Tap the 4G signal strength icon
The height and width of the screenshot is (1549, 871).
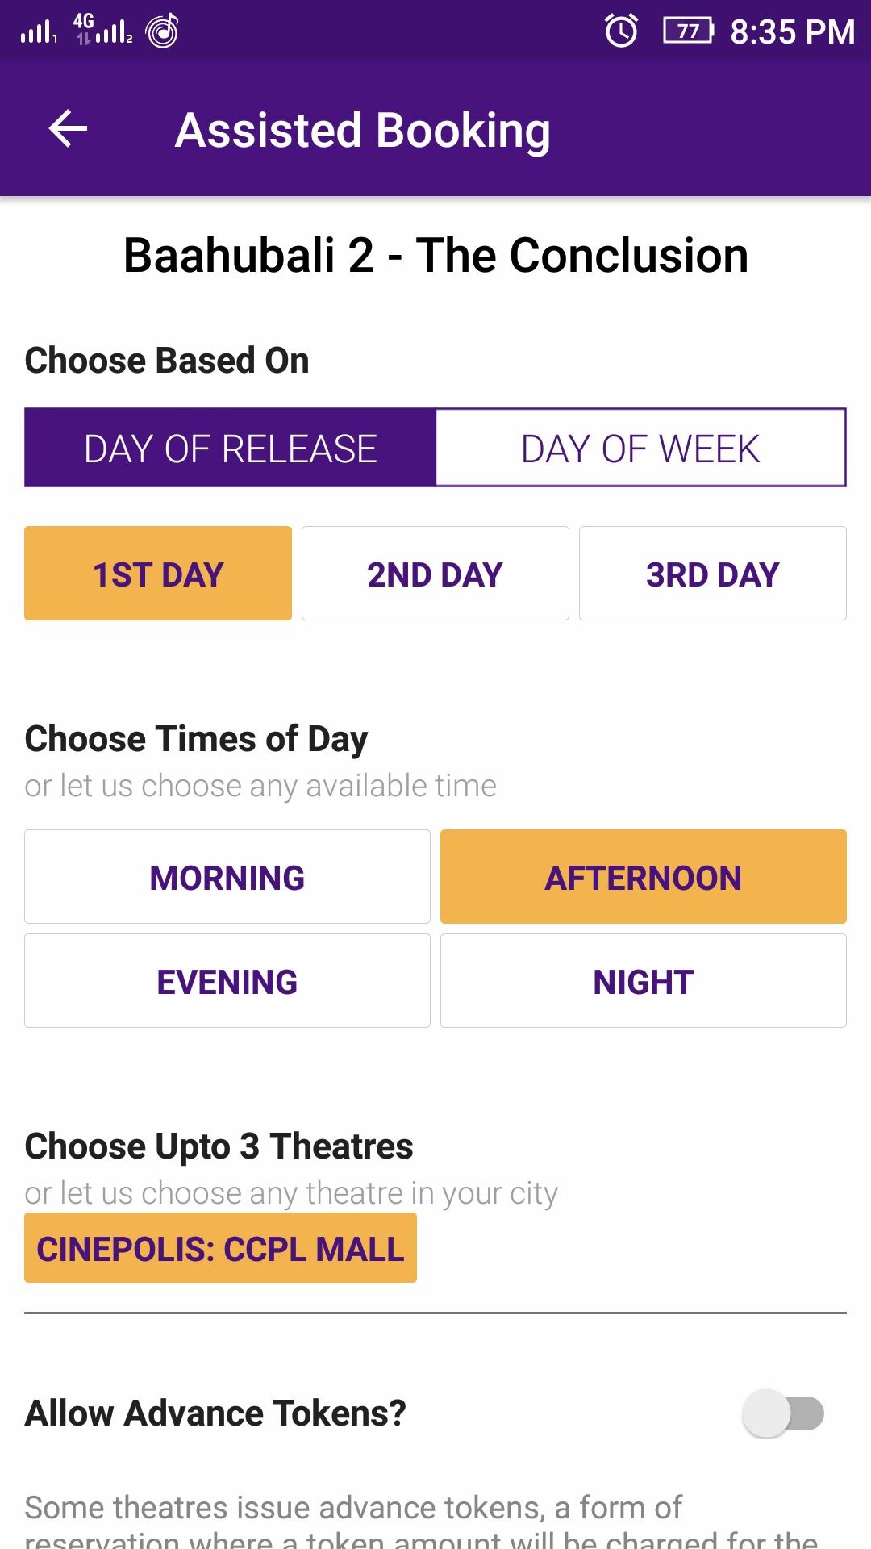coord(103,29)
